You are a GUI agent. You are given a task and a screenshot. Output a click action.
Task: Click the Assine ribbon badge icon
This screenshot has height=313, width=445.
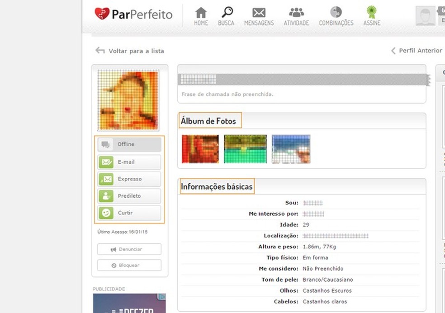(371, 15)
